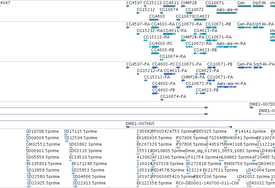Select the CG4603-RC transcript label
This screenshot has height=188, width=275.
click(x=161, y=44)
